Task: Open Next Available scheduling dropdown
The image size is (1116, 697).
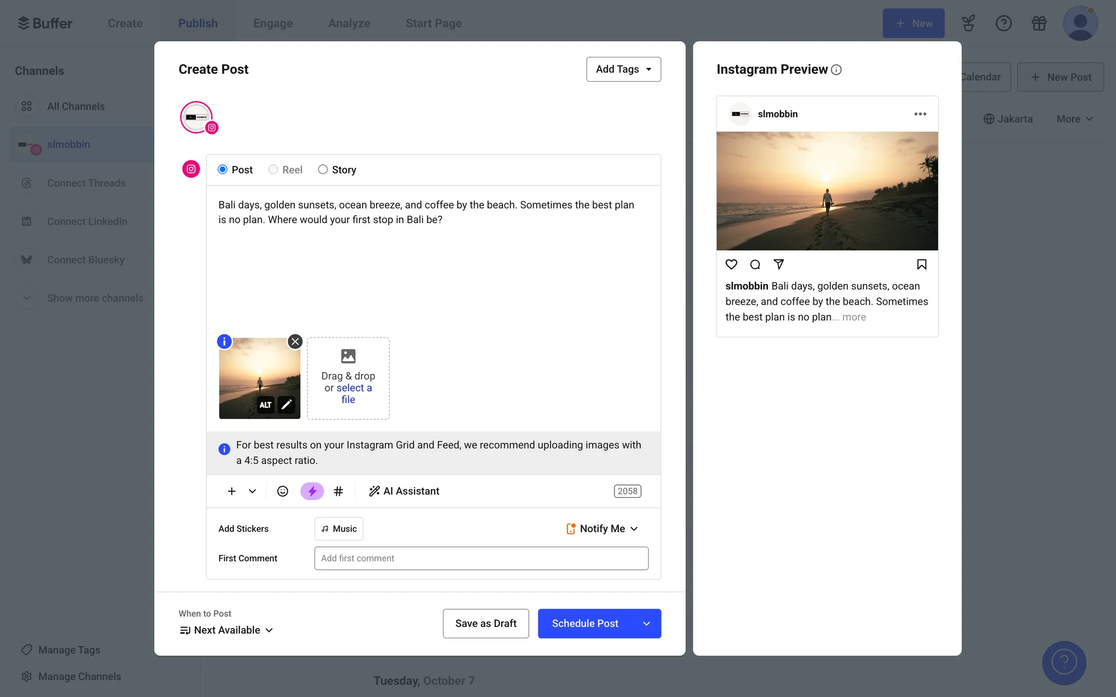Action: [x=226, y=630]
